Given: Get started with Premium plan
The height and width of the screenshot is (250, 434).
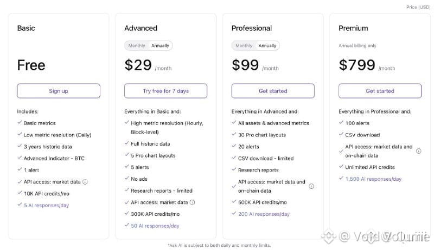Looking at the screenshot, I should click(x=380, y=91).
